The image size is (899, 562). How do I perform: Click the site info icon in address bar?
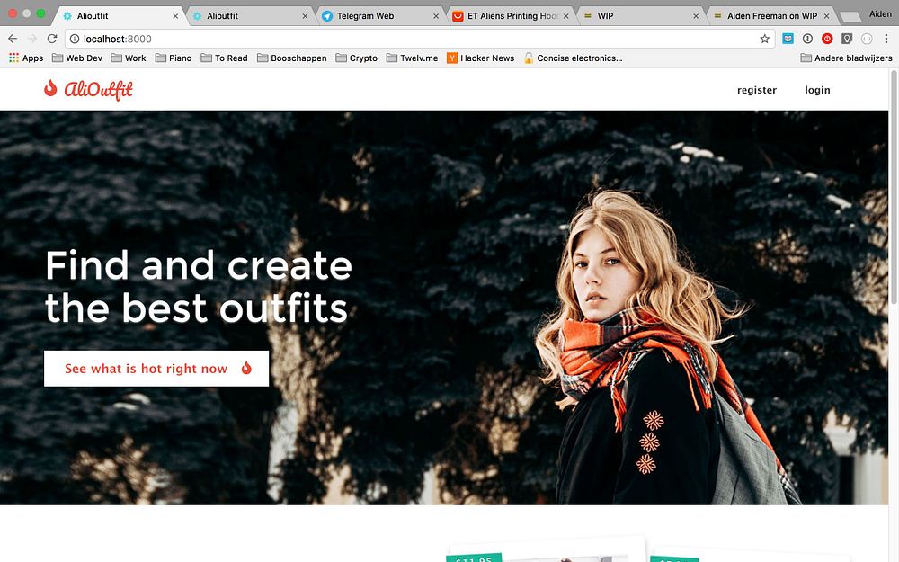pos(75,39)
